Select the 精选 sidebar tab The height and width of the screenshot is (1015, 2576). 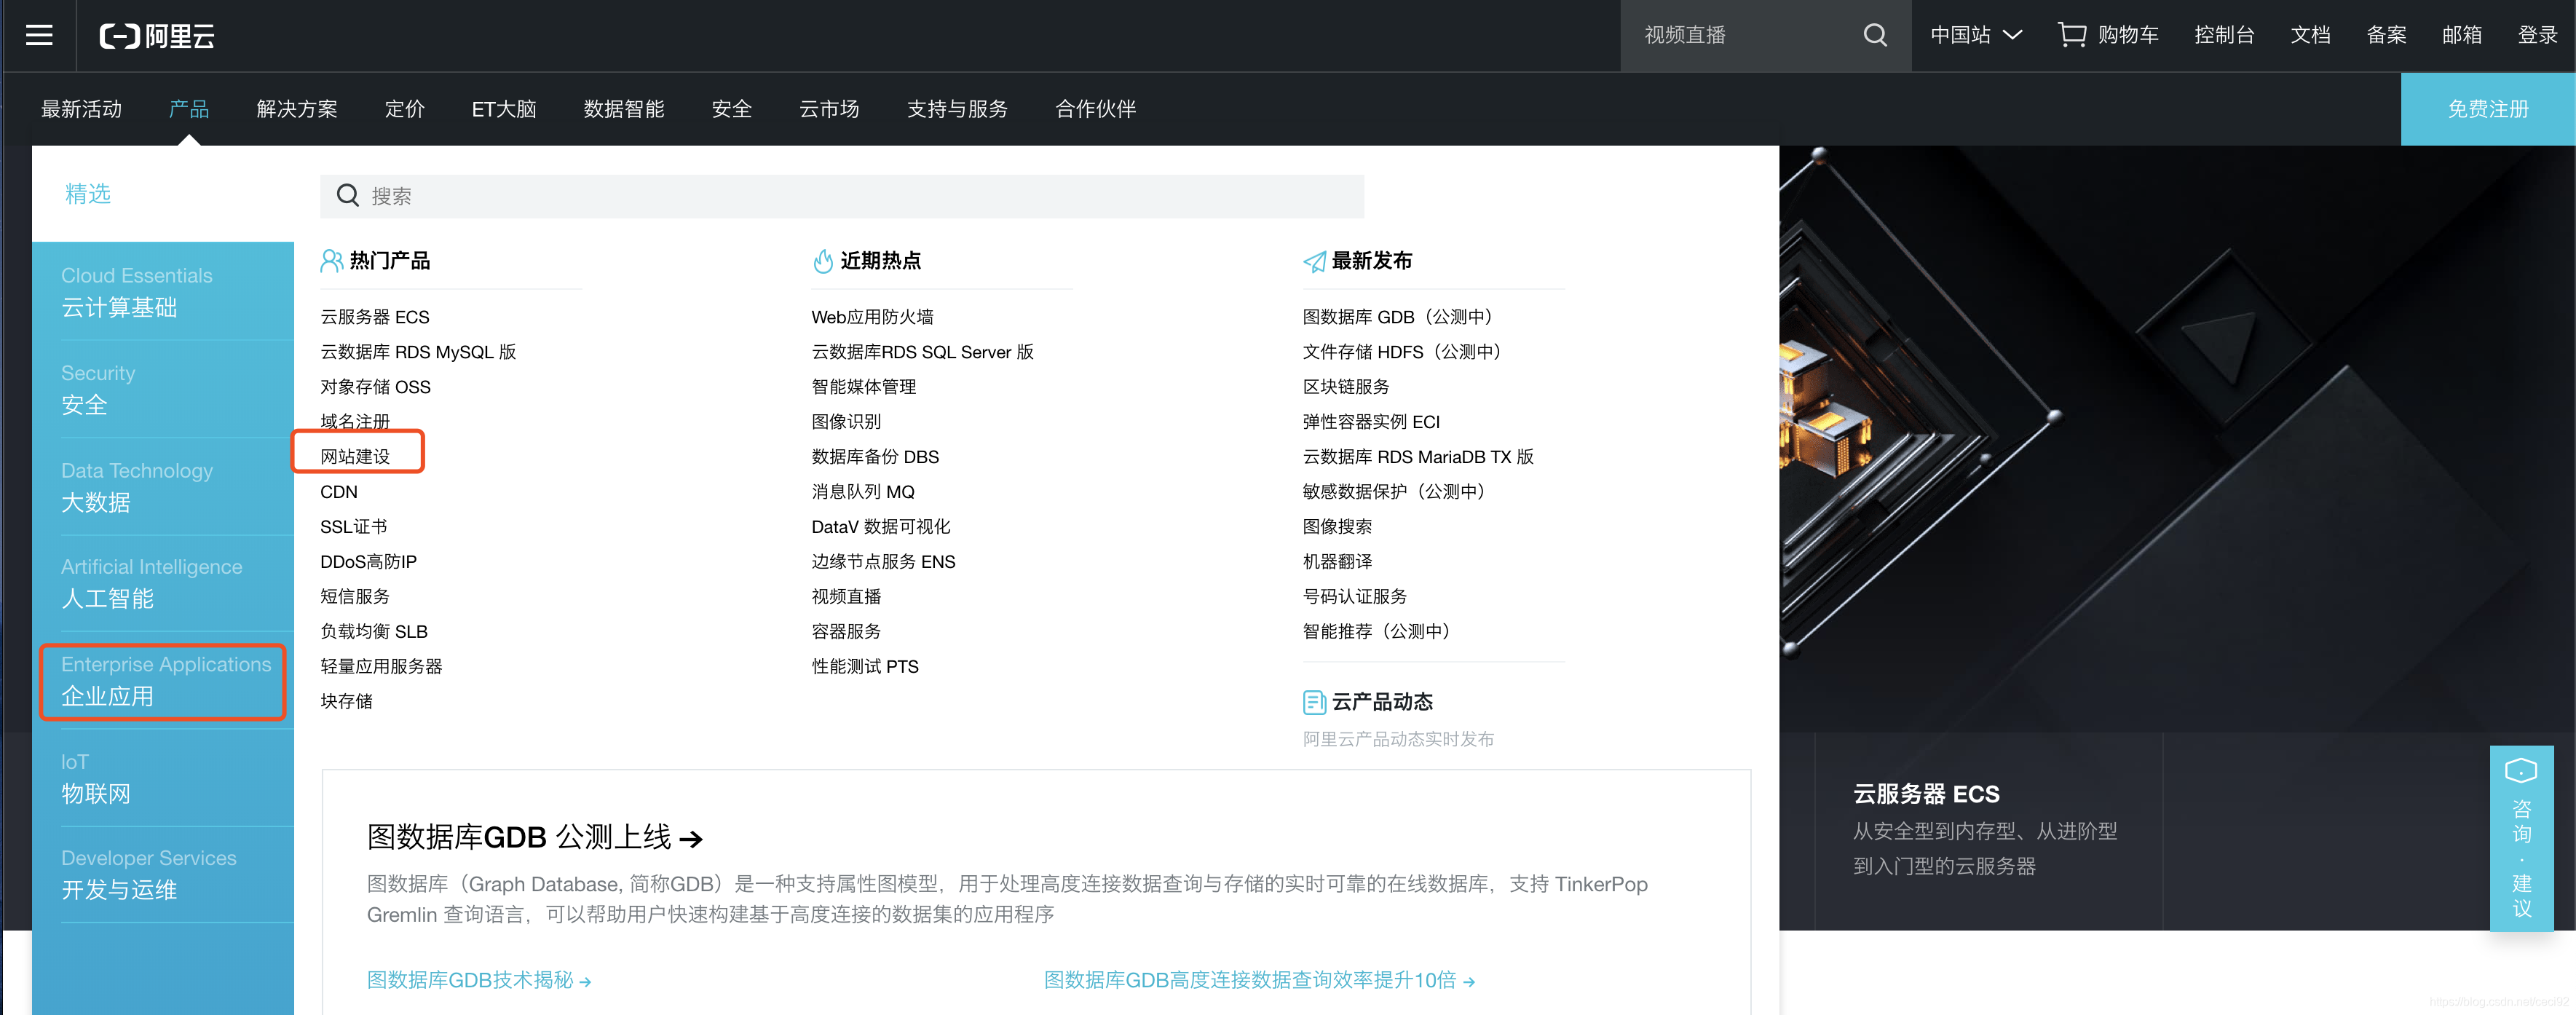click(x=88, y=194)
